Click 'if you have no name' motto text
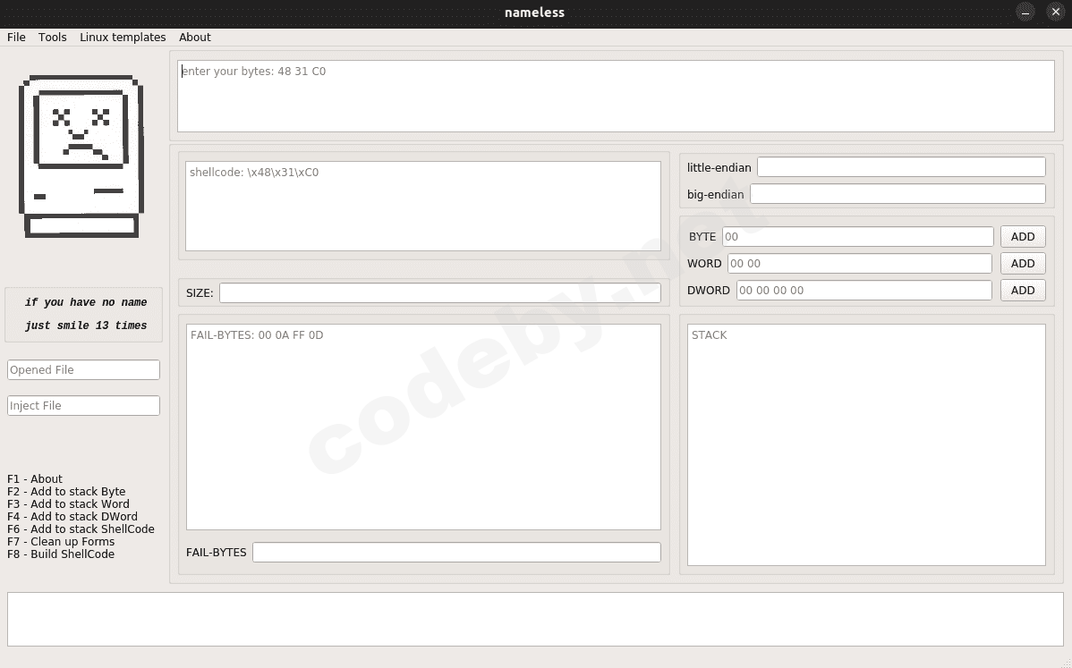This screenshot has height=668, width=1072. point(86,302)
